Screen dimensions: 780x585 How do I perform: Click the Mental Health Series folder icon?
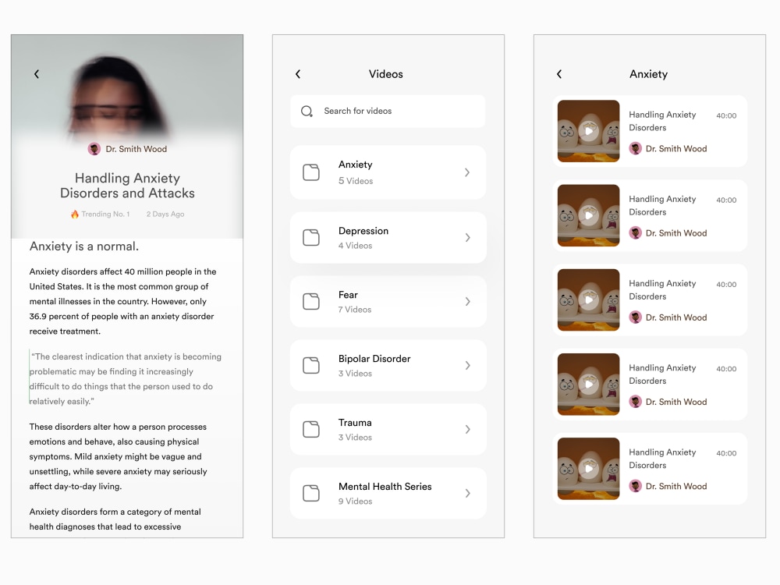311,493
